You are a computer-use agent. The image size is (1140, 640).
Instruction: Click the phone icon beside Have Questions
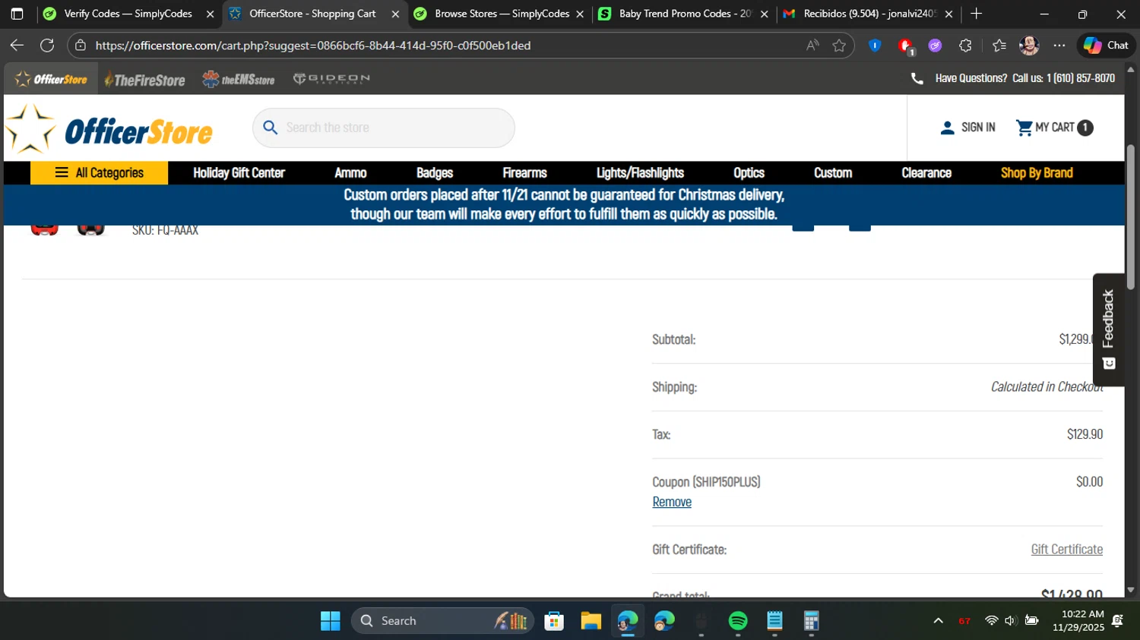point(917,78)
